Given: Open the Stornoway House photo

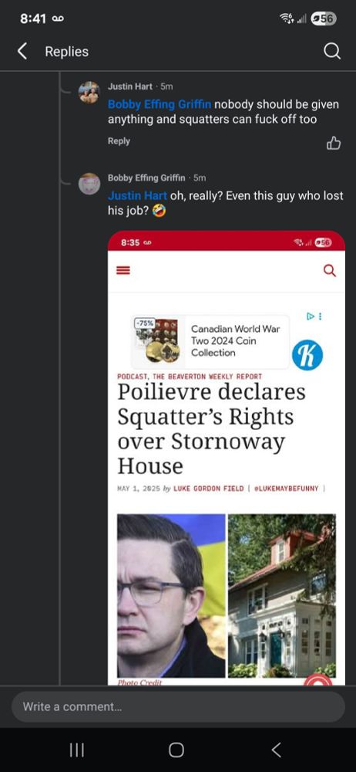Looking at the screenshot, I should [282, 596].
